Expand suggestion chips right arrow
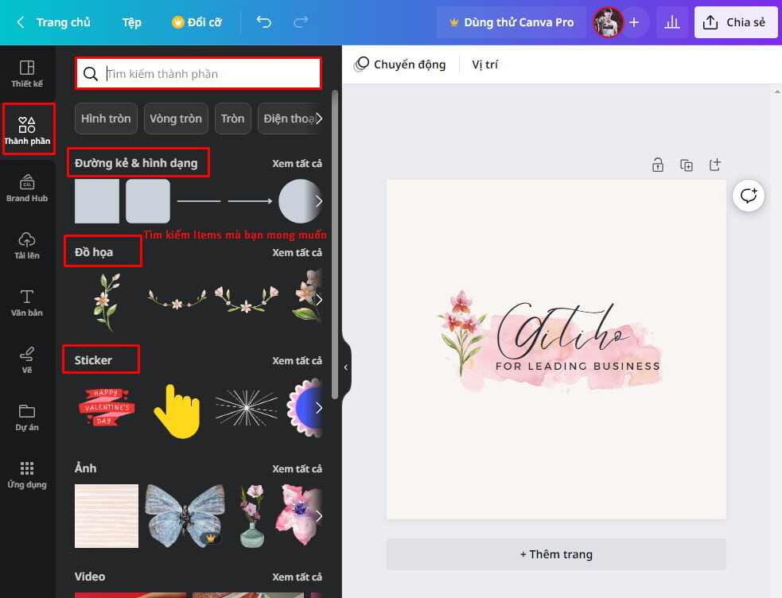Viewport: 782px width, 598px height. (319, 118)
